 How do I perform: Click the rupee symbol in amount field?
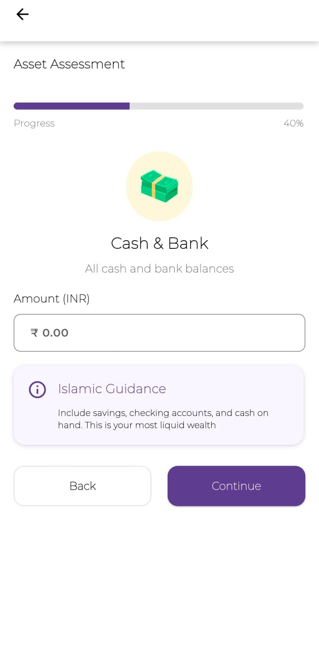(x=34, y=333)
